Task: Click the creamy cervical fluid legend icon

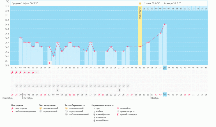Action: [x=94, y=114]
